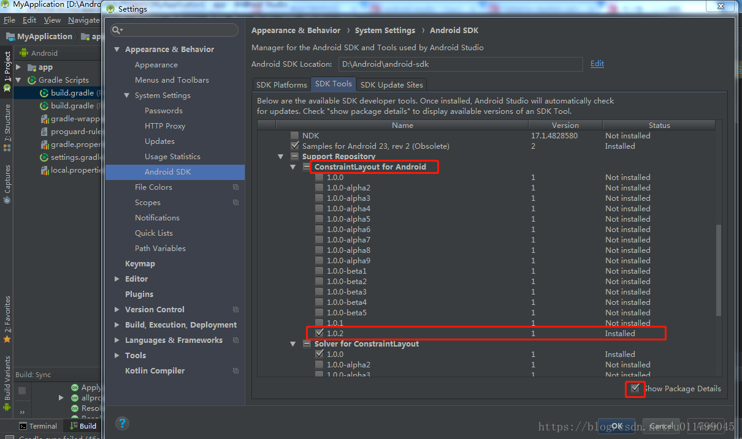
Task: Click the Edit link for SDK location
Action: click(x=597, y=64)
